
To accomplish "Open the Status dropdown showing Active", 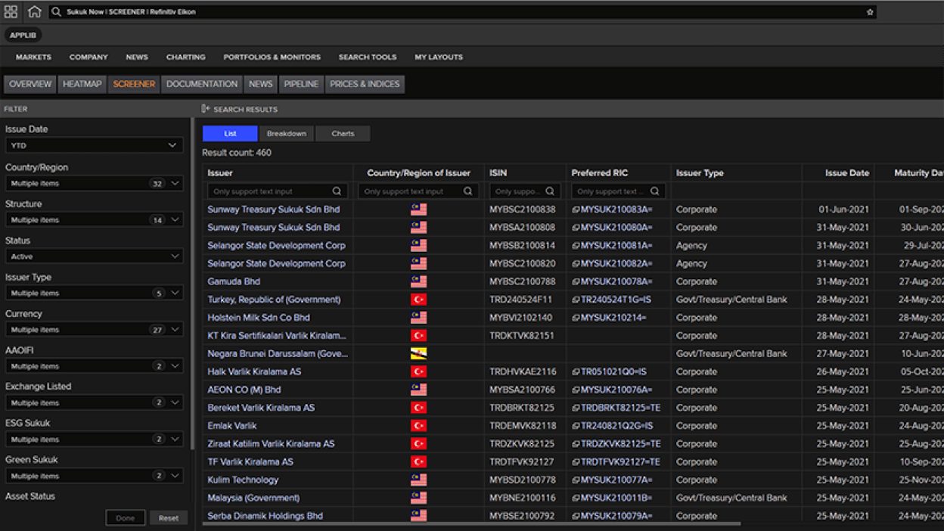I will (x=94, y=256).
